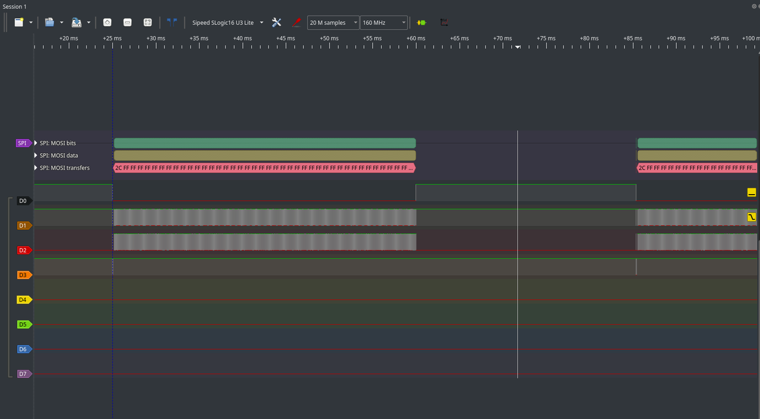Select the Session 1 tab
Screen dimensions: 760x419
point(15,7)
